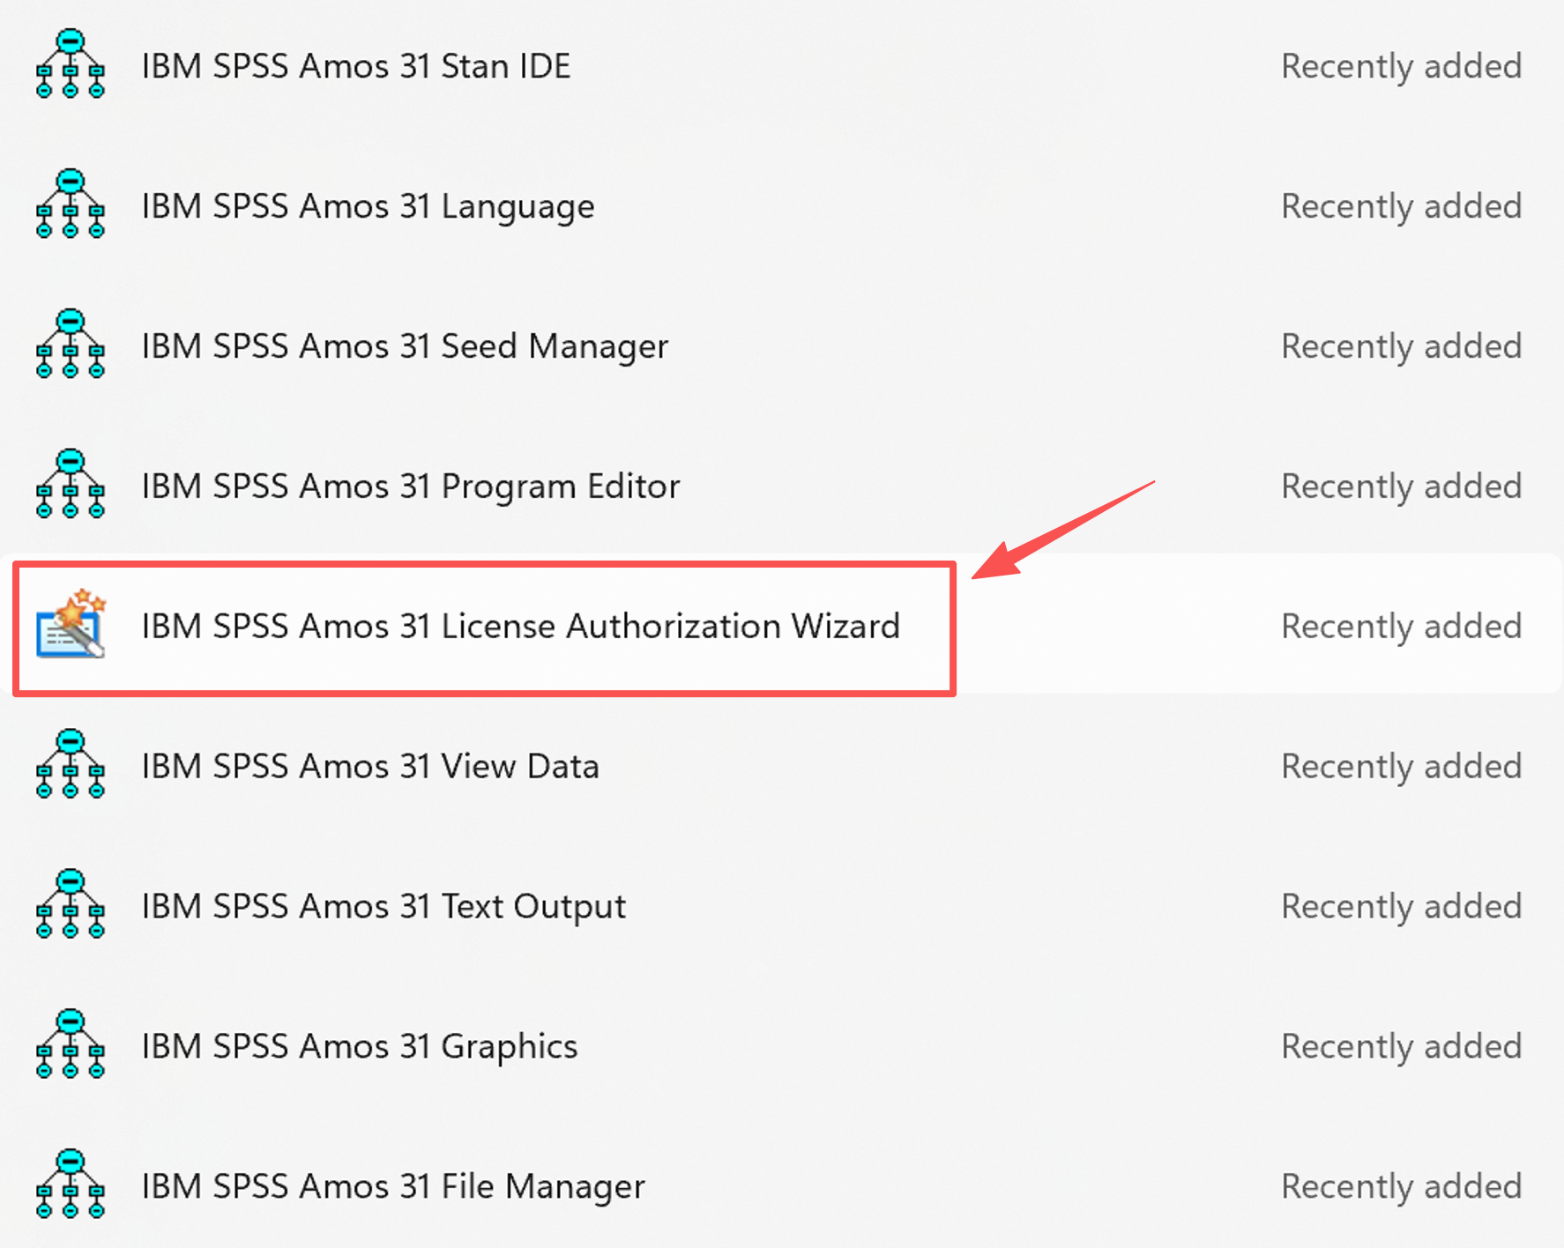
Task: Click the Amos 31 File Manager icon
Action: [71, 1185]
